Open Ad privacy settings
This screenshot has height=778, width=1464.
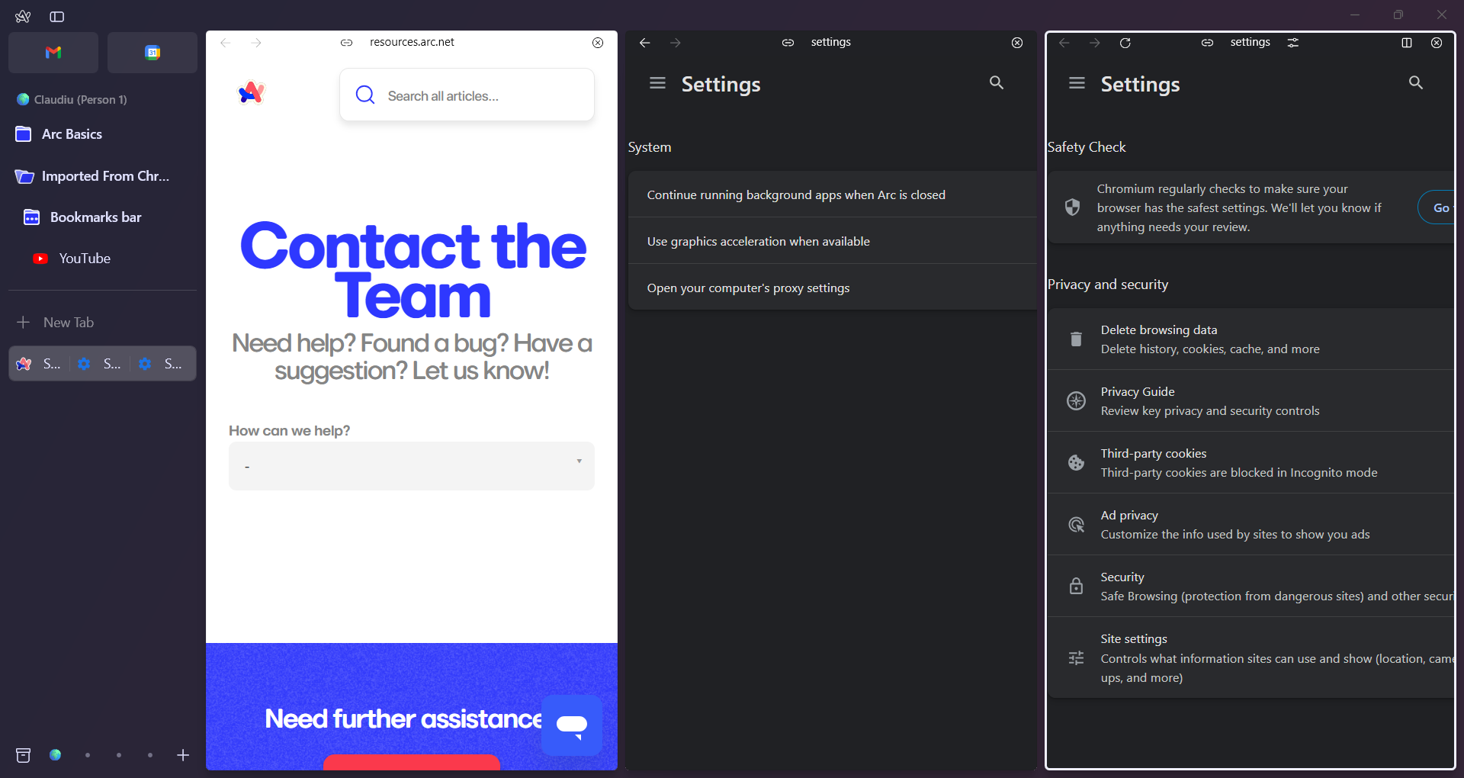pyautogui.click(x=1251, y=525)
